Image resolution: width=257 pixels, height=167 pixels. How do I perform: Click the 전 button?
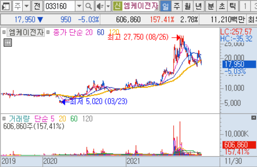37,6
